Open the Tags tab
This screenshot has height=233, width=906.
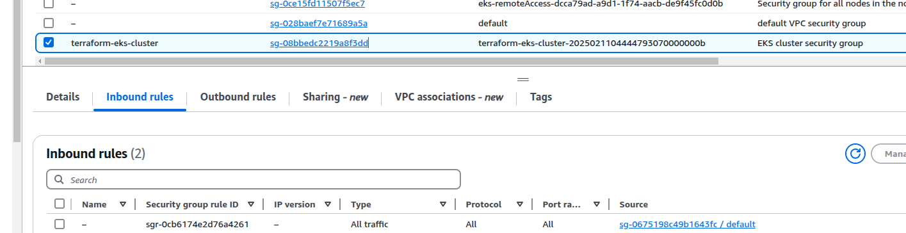(x=541, y=97)
